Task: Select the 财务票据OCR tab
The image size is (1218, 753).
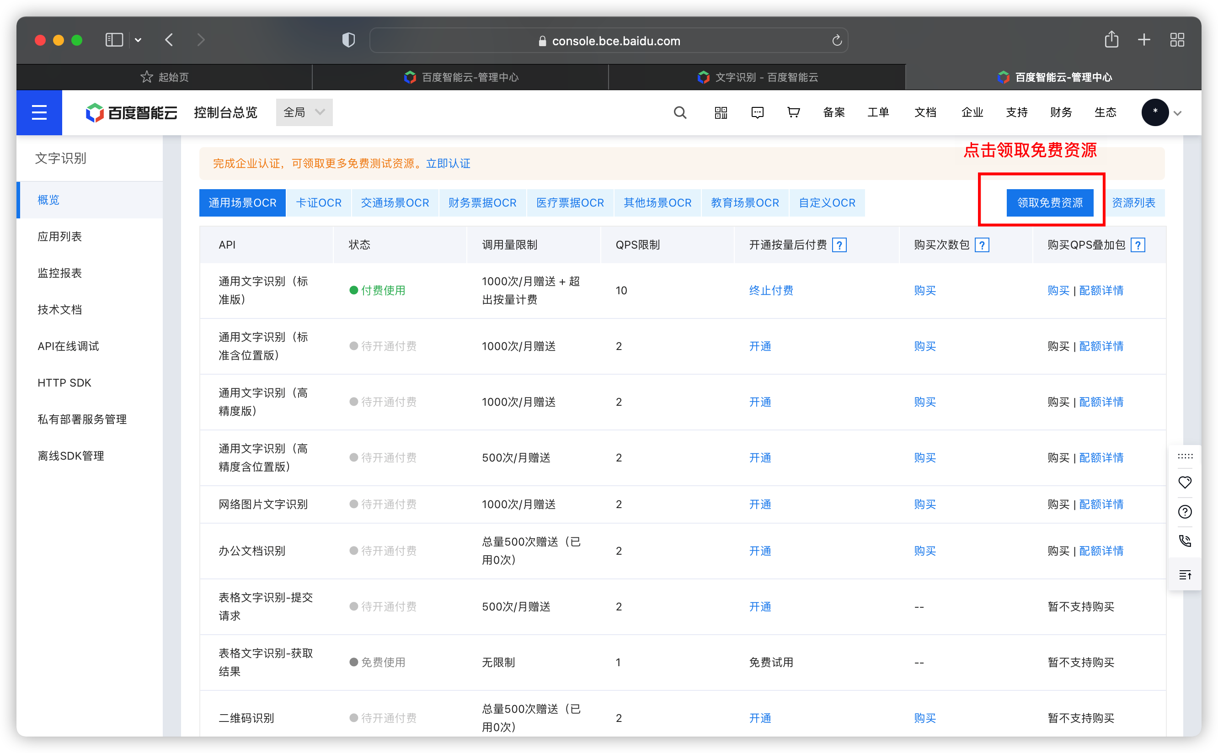Action: pos(482,203)
